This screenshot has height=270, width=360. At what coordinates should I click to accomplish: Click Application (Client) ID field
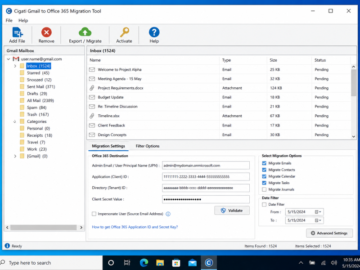206,176
